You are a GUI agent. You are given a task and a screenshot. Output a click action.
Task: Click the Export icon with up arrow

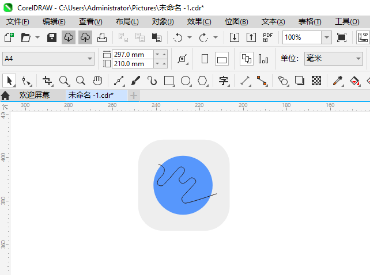click(x=251, y=37)
